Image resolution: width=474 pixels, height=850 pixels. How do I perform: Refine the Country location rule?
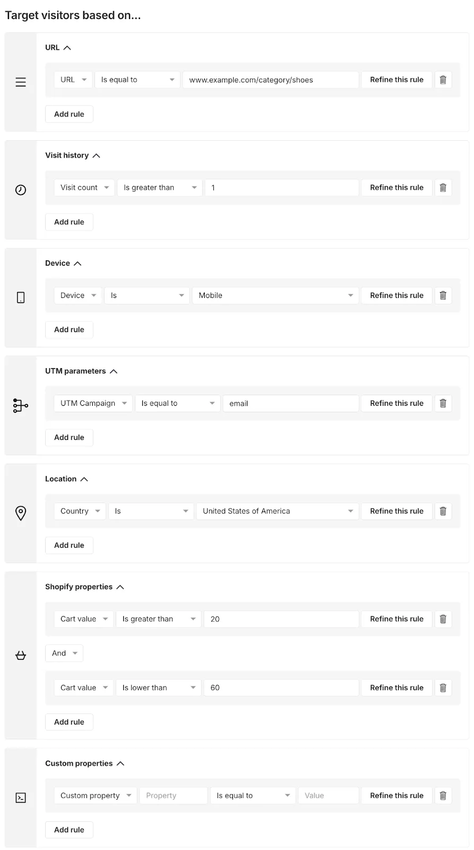397,511
